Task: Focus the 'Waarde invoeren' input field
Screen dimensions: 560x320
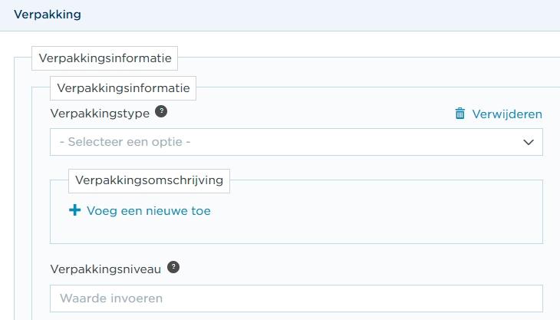Action: click(x=295, y=298)
